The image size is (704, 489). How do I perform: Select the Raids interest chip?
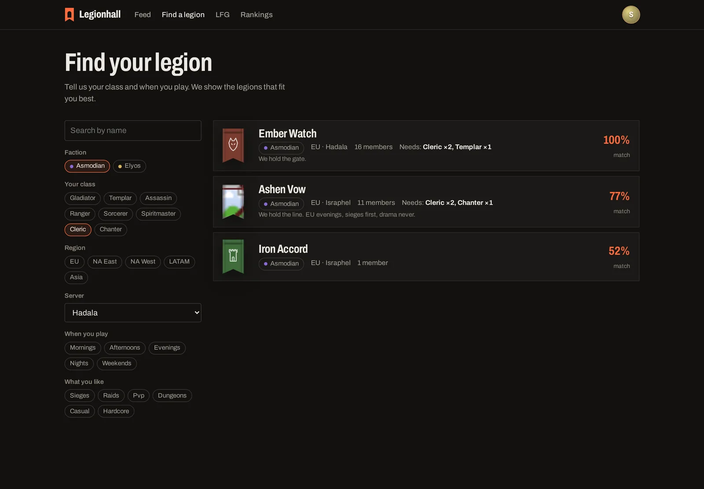[x=111, y=396]
